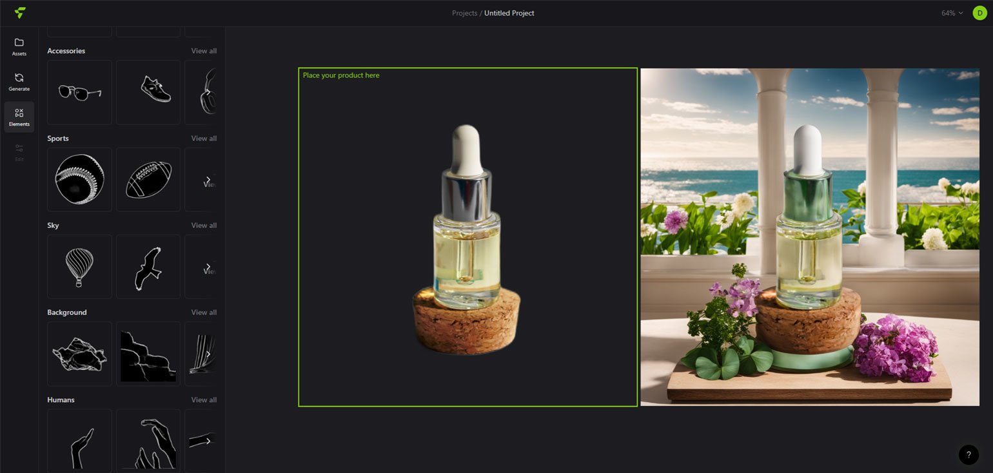The width and height of the screenshot is (993, 473).
Task: Click the app logo in top-left
Action: [20, 13]
